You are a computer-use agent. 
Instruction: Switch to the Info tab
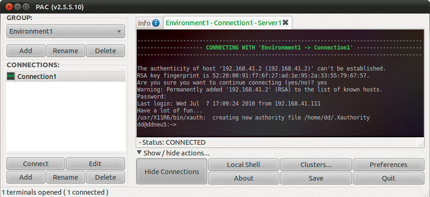coord(145,23)
